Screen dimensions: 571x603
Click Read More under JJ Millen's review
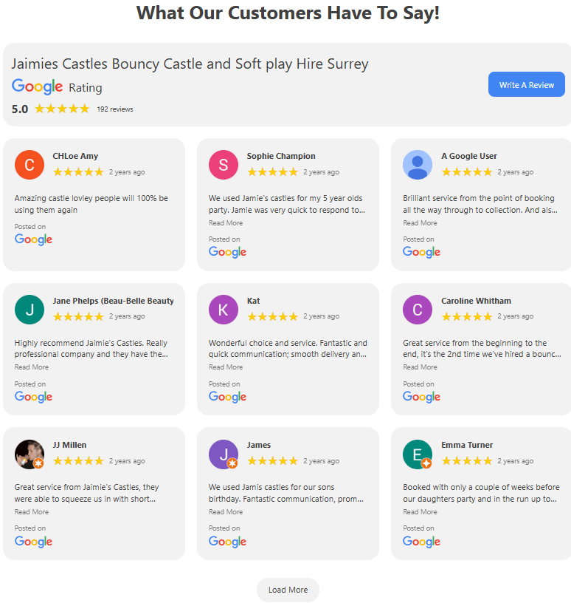pos(31,511)
